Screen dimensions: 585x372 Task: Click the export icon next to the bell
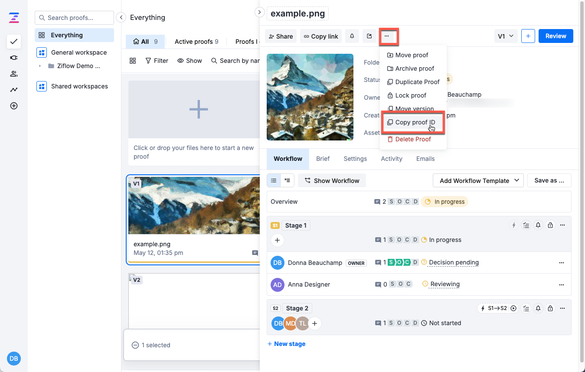(x=369, y=36)
